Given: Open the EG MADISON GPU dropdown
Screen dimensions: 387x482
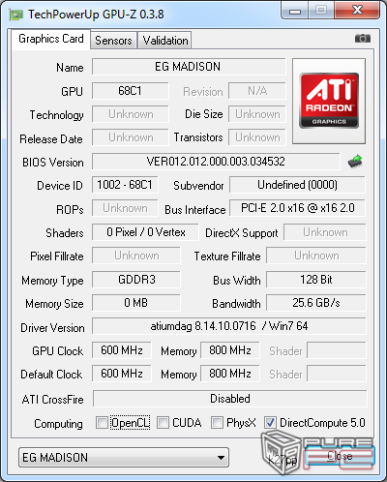Looking at the screenshot, I should click(124, 457).
